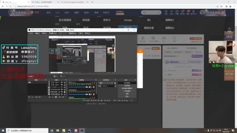Open source Filters button in OBS
This screenshot has height=133, width=237.
[63, 77]
